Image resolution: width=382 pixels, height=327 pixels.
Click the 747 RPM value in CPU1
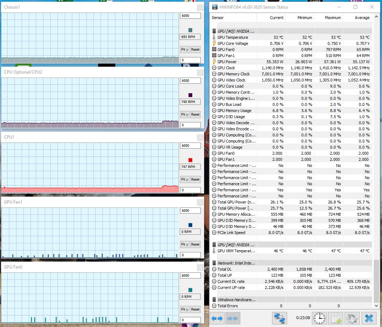coord(190,167)
